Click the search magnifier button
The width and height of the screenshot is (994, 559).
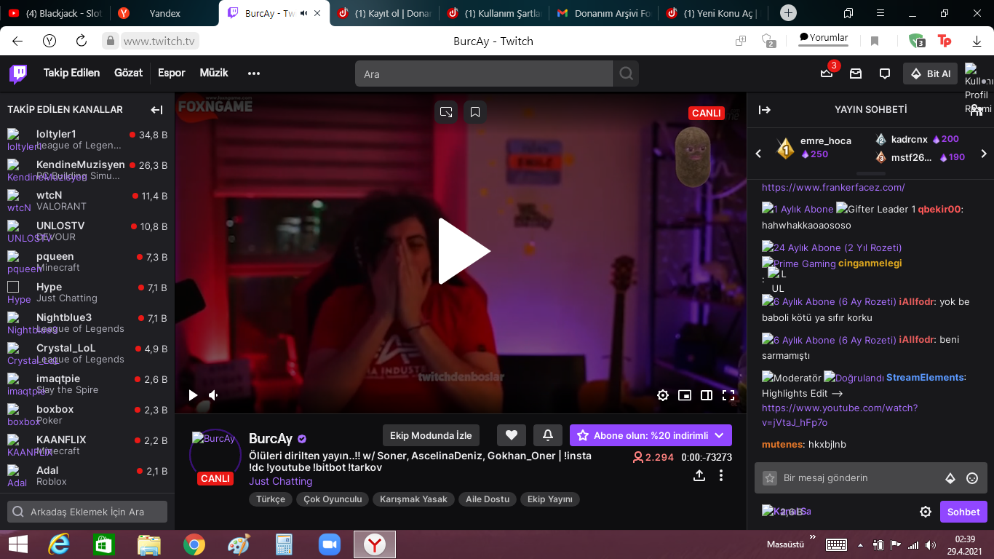[626, 74]
